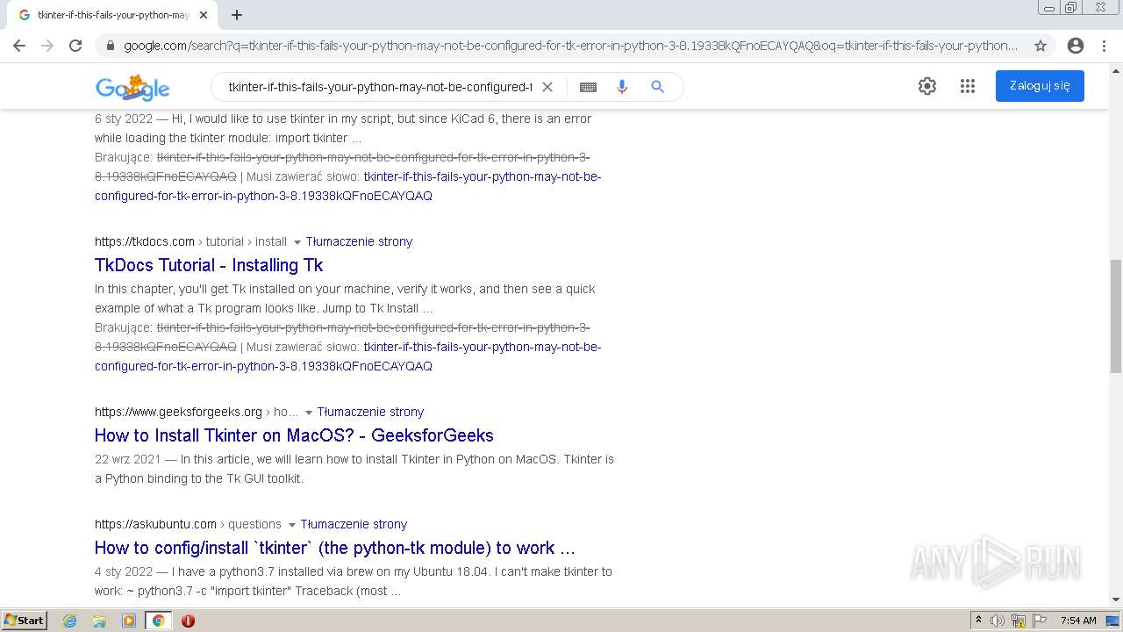
Task: Show hidden tray icons arrow
Action: pos(978,621)
